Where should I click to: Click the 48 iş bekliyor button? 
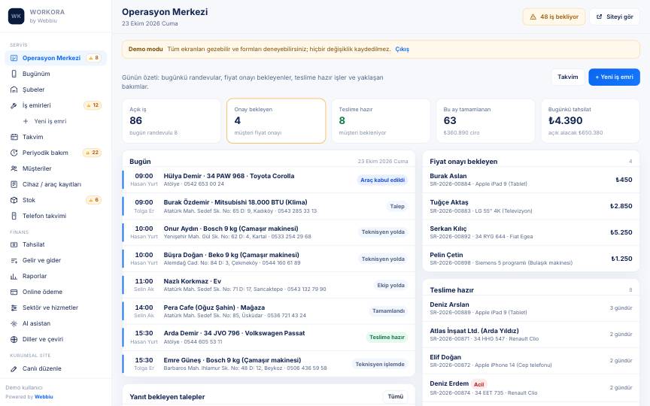[554, 17]
